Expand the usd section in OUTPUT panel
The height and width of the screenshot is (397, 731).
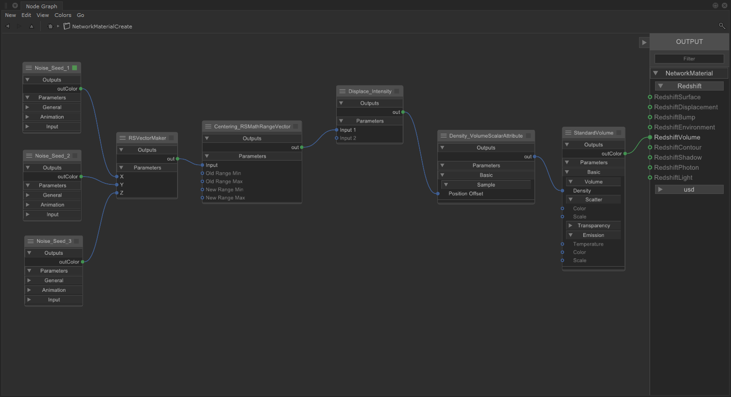click(660, 189)
